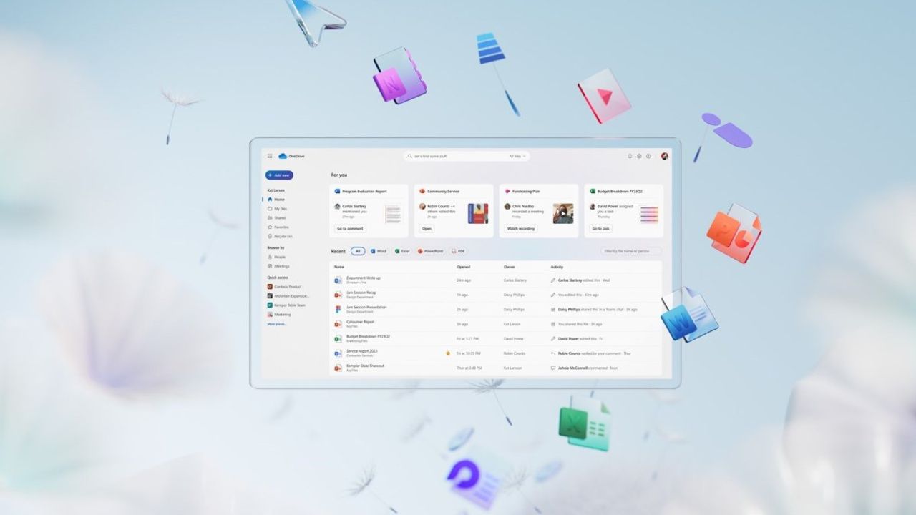
Task: Click the Add new button
Action: point(279,175)
